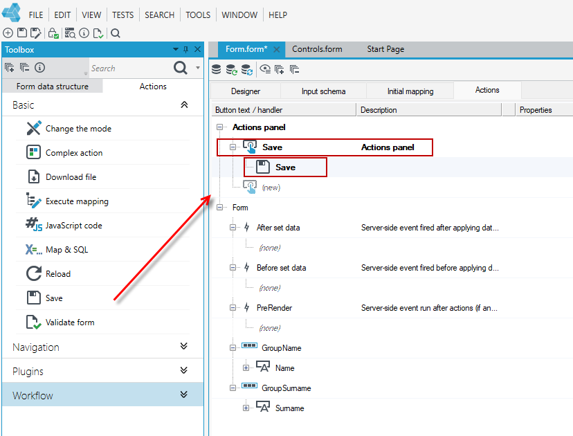Open the TOOLS menu
The width and height of the screenshot is (573, 436).
(x=198, y=15)
